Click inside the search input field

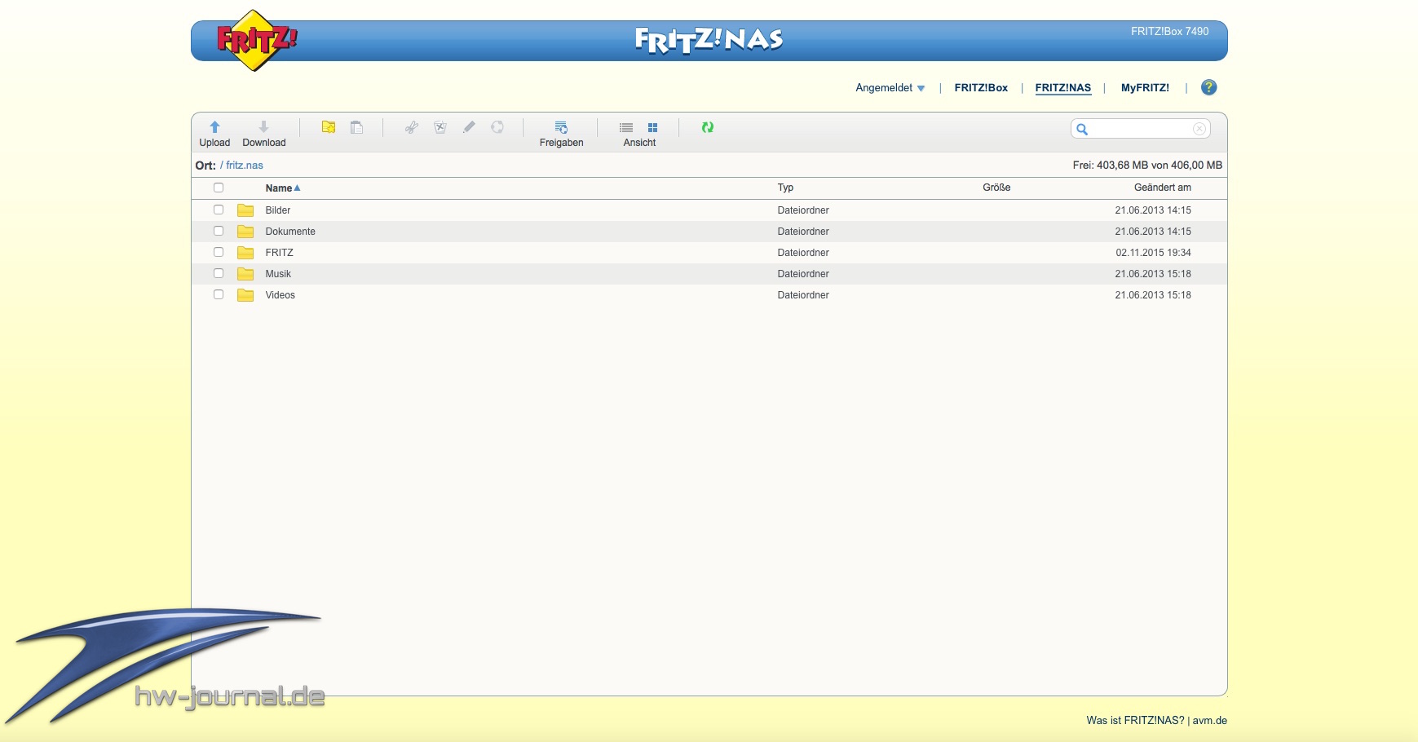[x=1141, y=129]
